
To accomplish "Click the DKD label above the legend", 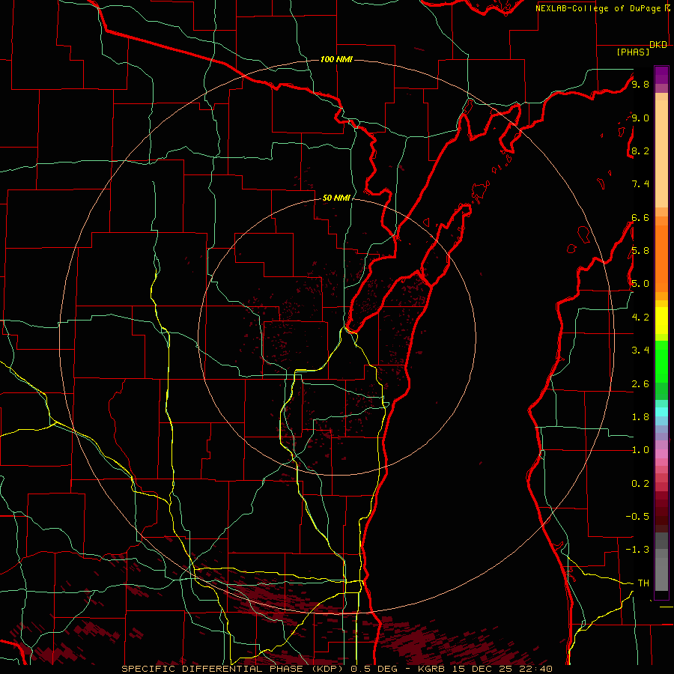I will 658,45.
